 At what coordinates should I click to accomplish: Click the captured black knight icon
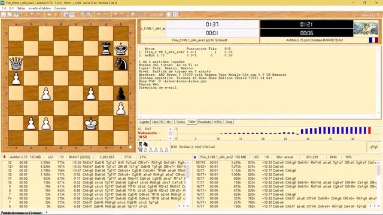pyautogui.click(x=145, y=145)
